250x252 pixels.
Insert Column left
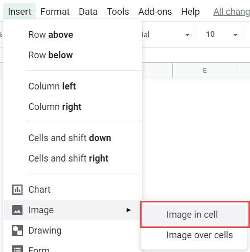pyautogui.click(x=52, y=86)
